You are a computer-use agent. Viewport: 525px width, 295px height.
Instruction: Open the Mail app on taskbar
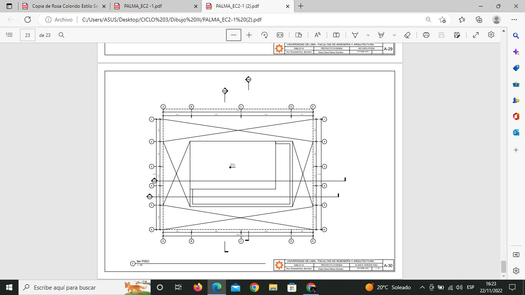click(235, 287)
